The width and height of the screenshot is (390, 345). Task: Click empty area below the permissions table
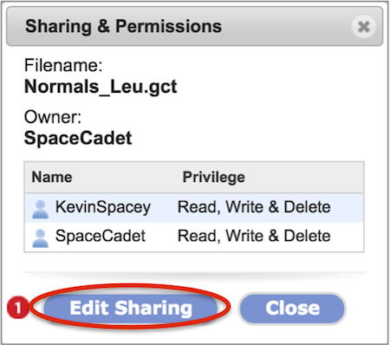click(194, 262)
